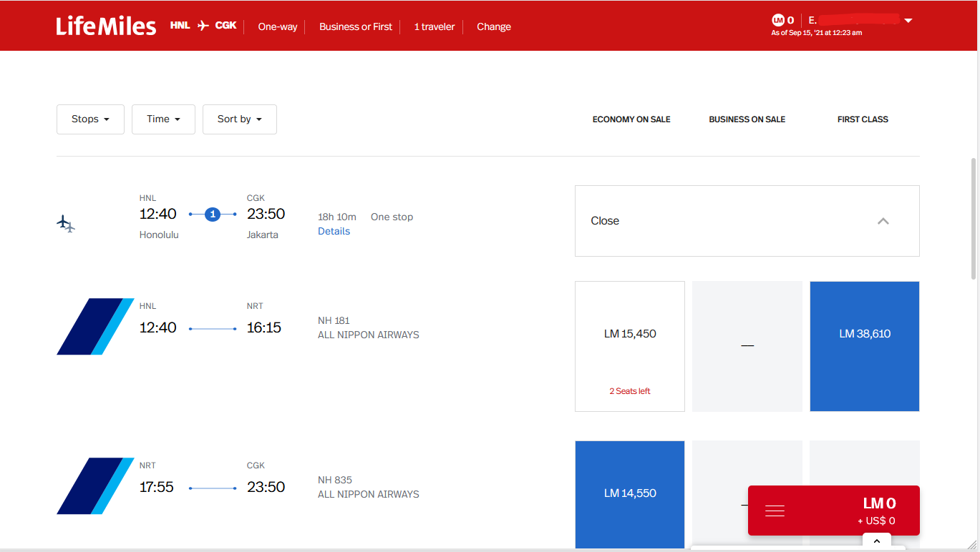This screenshot has height=552, width=980.
Task: Click the Business on Sale column header
Action: coord(747,119)
